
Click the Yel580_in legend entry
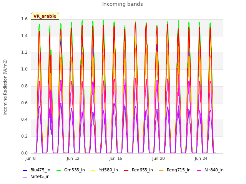click(x=105, y=170)
